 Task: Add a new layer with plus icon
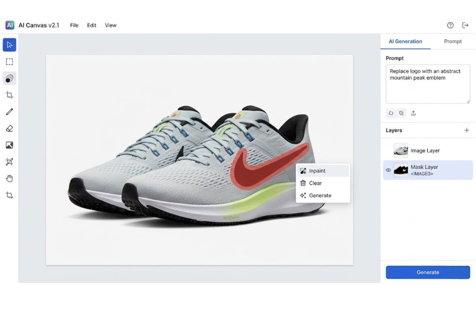[x=466, y=130]
